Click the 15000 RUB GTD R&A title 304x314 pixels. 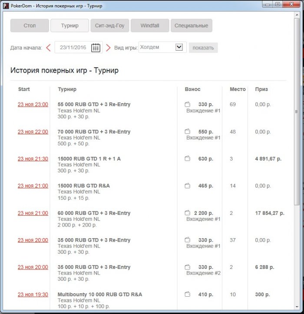[84, 186]
